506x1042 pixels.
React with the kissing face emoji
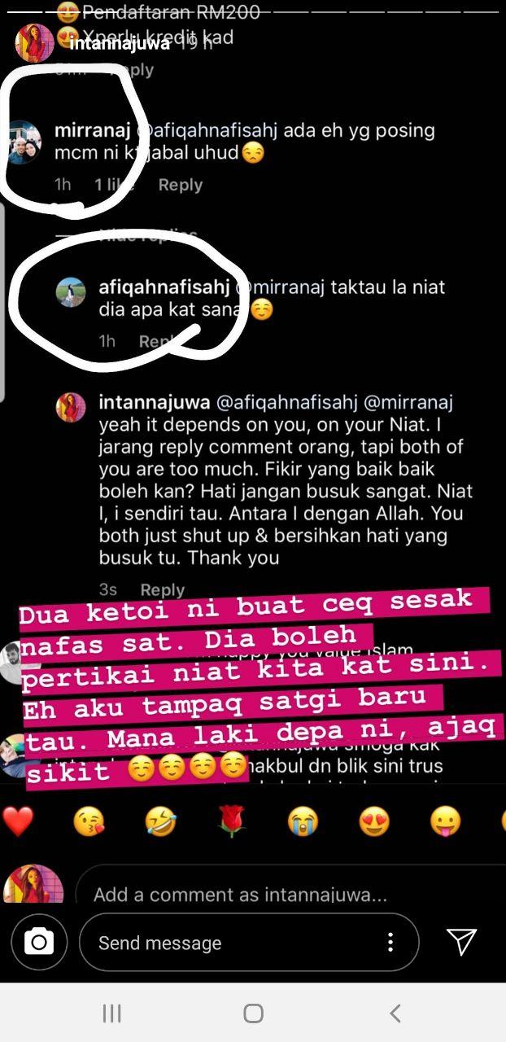tap(89, 822)
